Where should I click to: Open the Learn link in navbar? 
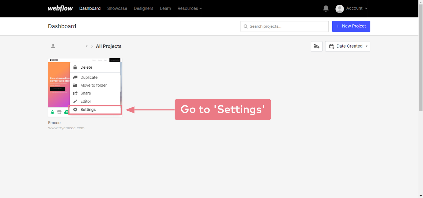165,8
